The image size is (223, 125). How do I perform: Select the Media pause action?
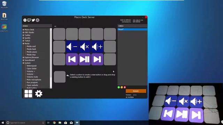[x=32, y=52]
